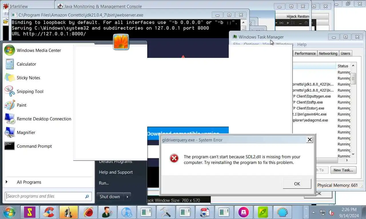Click the console window scroll up arrow
The image size is (366, 219).
point(243,22)
